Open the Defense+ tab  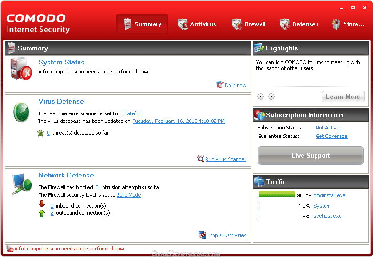(300, 24)
